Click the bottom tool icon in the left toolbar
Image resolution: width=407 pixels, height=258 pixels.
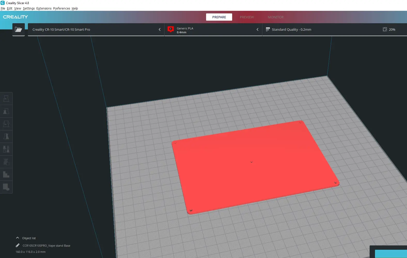[x=6, y=187]
